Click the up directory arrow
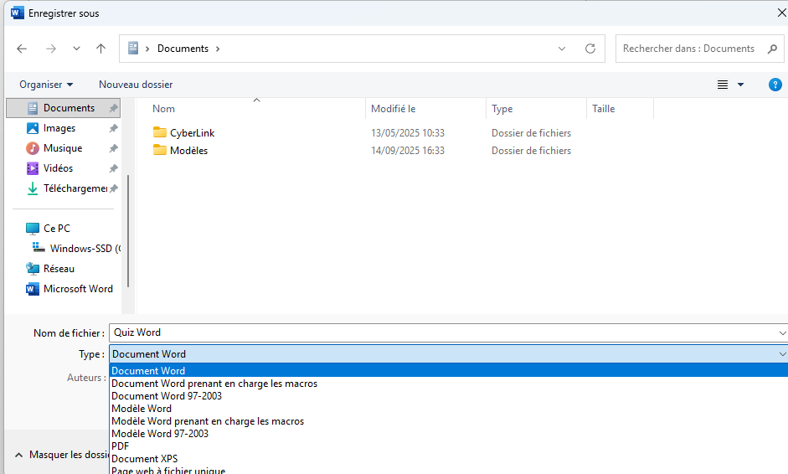The height and width of the screenshot is (474, 788). click(101, 49)
